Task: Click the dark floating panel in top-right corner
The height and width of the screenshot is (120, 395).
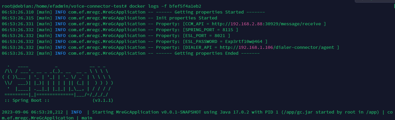Action: [375, 1]
